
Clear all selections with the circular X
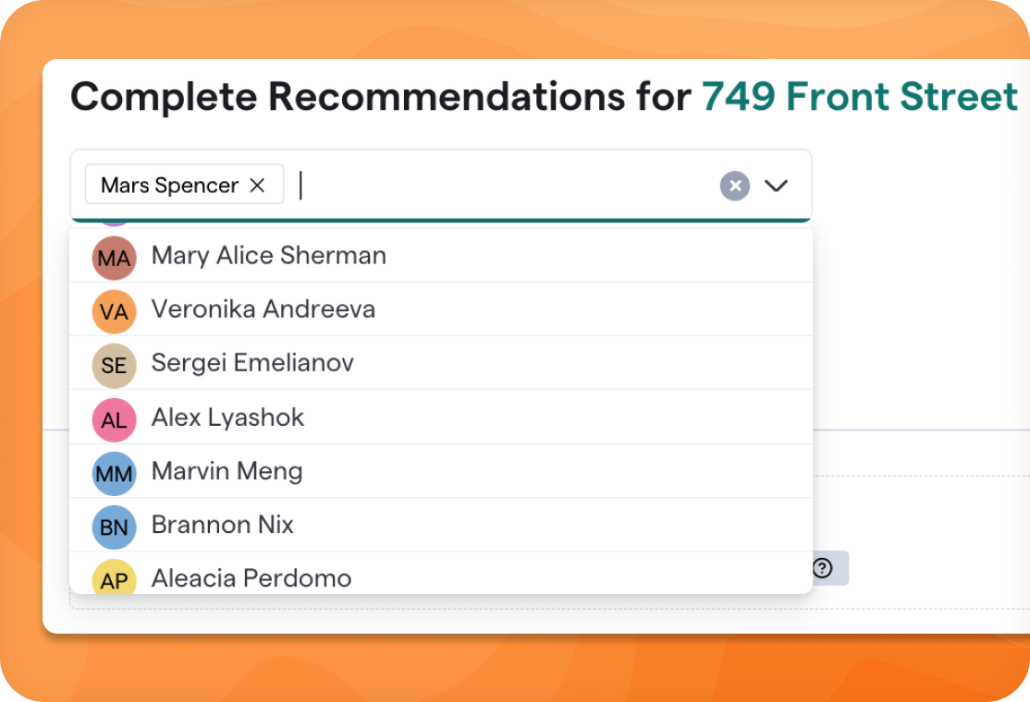coord(734,186)
